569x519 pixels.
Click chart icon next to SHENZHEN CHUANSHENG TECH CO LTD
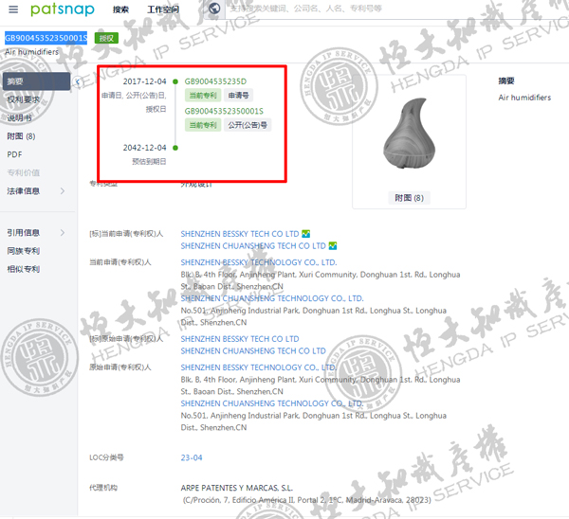333,246
